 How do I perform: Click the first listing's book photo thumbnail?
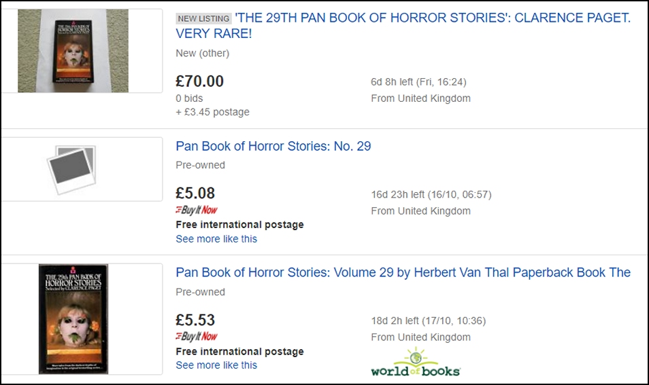coord(73,51)
